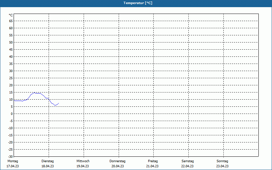The image size is (272, 170).
Task: Click the date 19.04.23
Action: pos(83,166)
